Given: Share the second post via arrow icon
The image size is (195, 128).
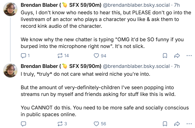Looking at the screenshot, I should [x=177, y=124].
